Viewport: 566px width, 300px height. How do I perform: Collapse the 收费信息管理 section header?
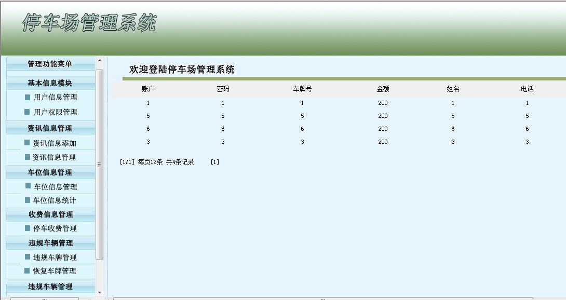[x=50, y=214]
